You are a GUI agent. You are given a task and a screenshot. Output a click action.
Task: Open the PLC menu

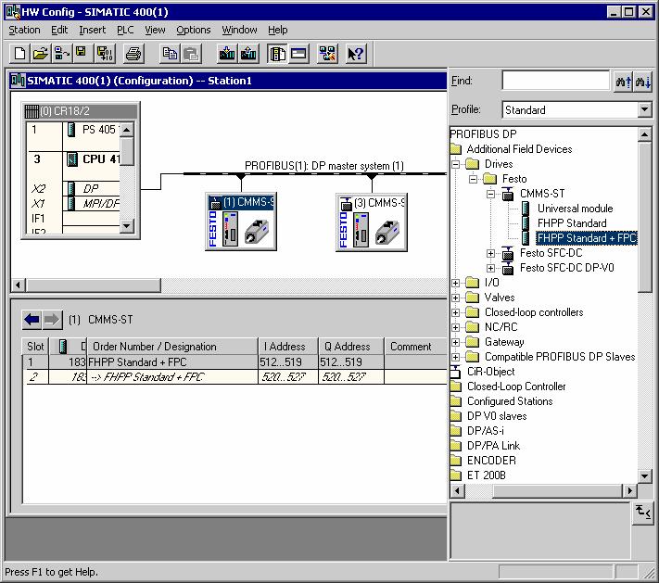(125, 30)
